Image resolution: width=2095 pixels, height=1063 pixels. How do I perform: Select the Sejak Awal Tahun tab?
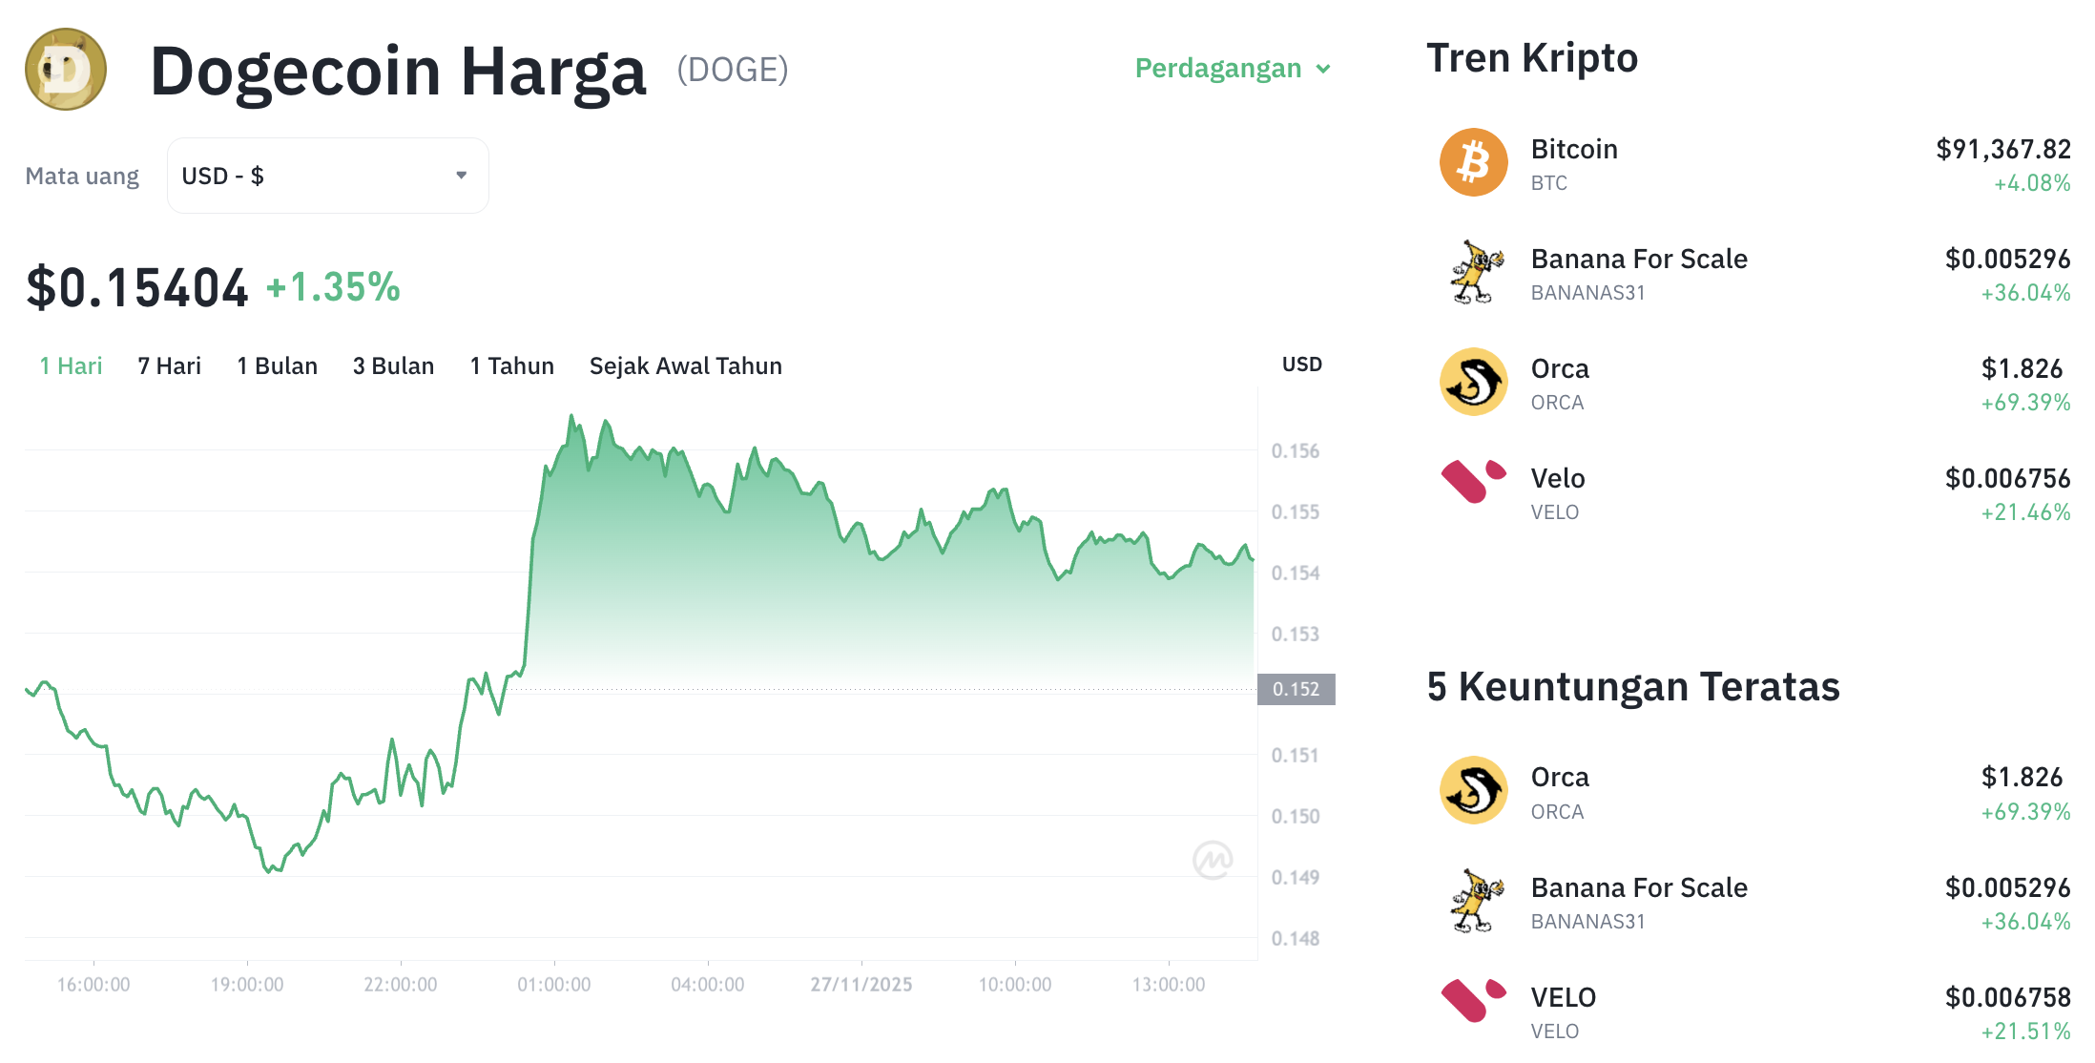685,365
